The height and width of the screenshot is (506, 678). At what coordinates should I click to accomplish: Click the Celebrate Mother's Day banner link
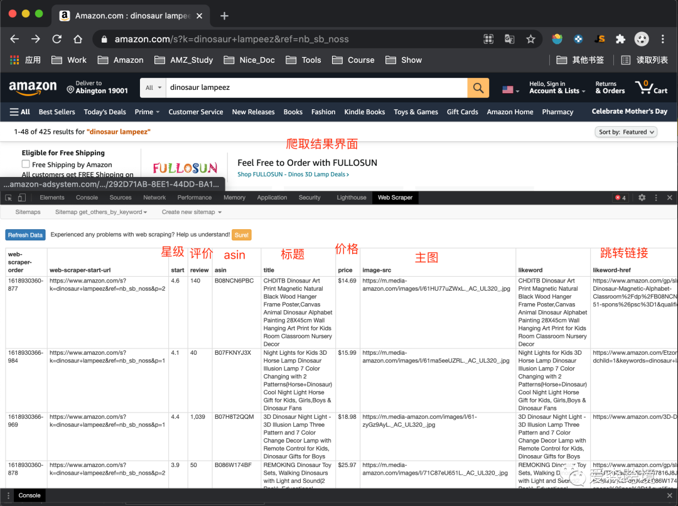click(x=630, y=112)
